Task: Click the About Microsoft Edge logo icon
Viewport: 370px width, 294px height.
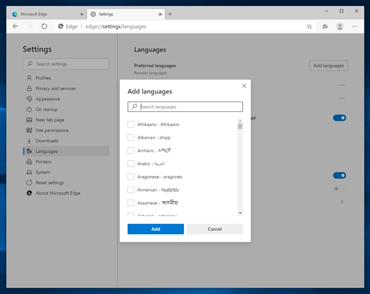Action: 29,193
